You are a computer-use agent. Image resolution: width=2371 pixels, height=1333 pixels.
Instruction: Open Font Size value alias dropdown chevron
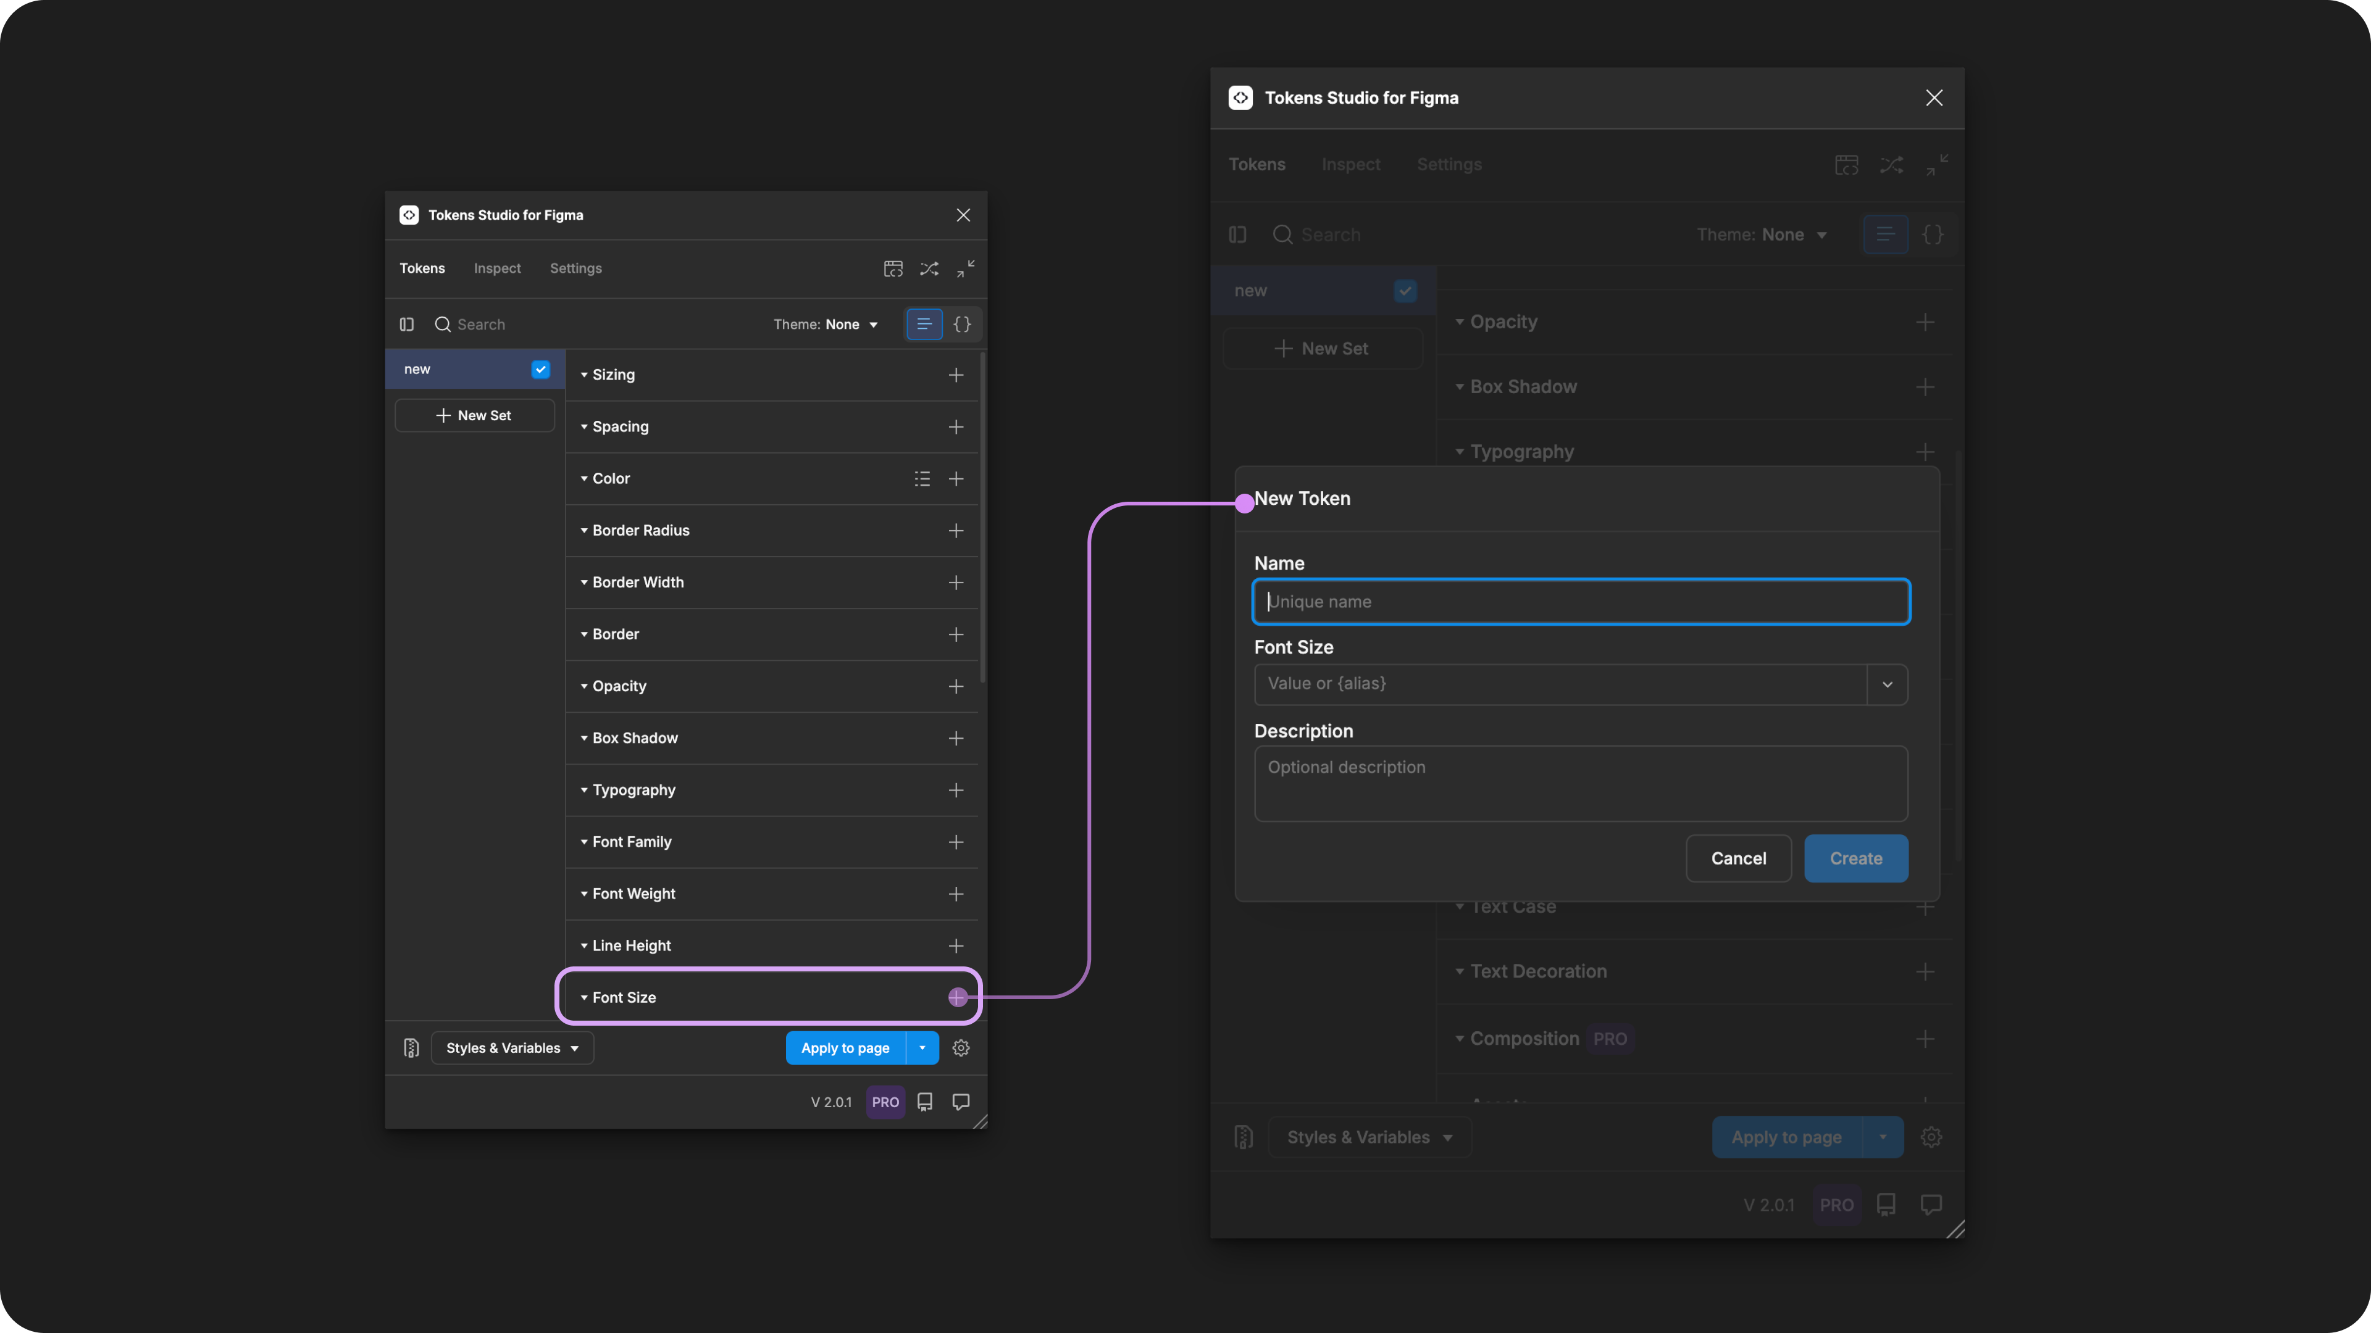[1887, 684]
